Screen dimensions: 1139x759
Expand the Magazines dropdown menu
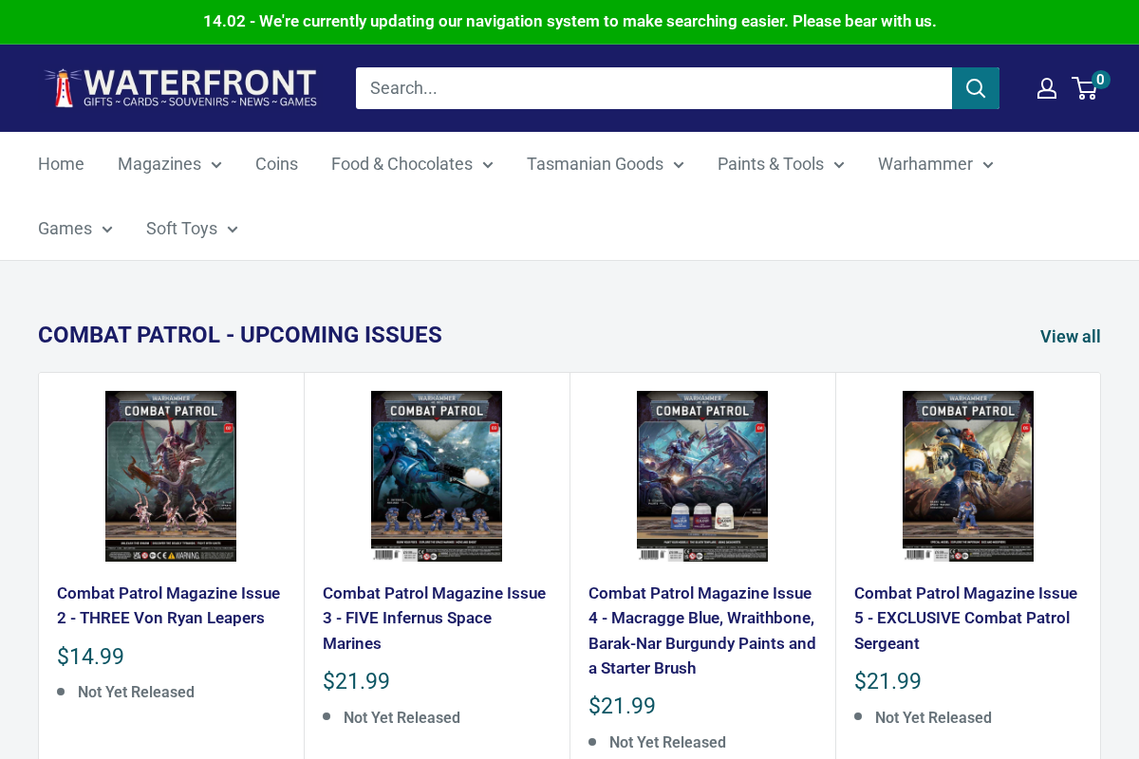169,164
